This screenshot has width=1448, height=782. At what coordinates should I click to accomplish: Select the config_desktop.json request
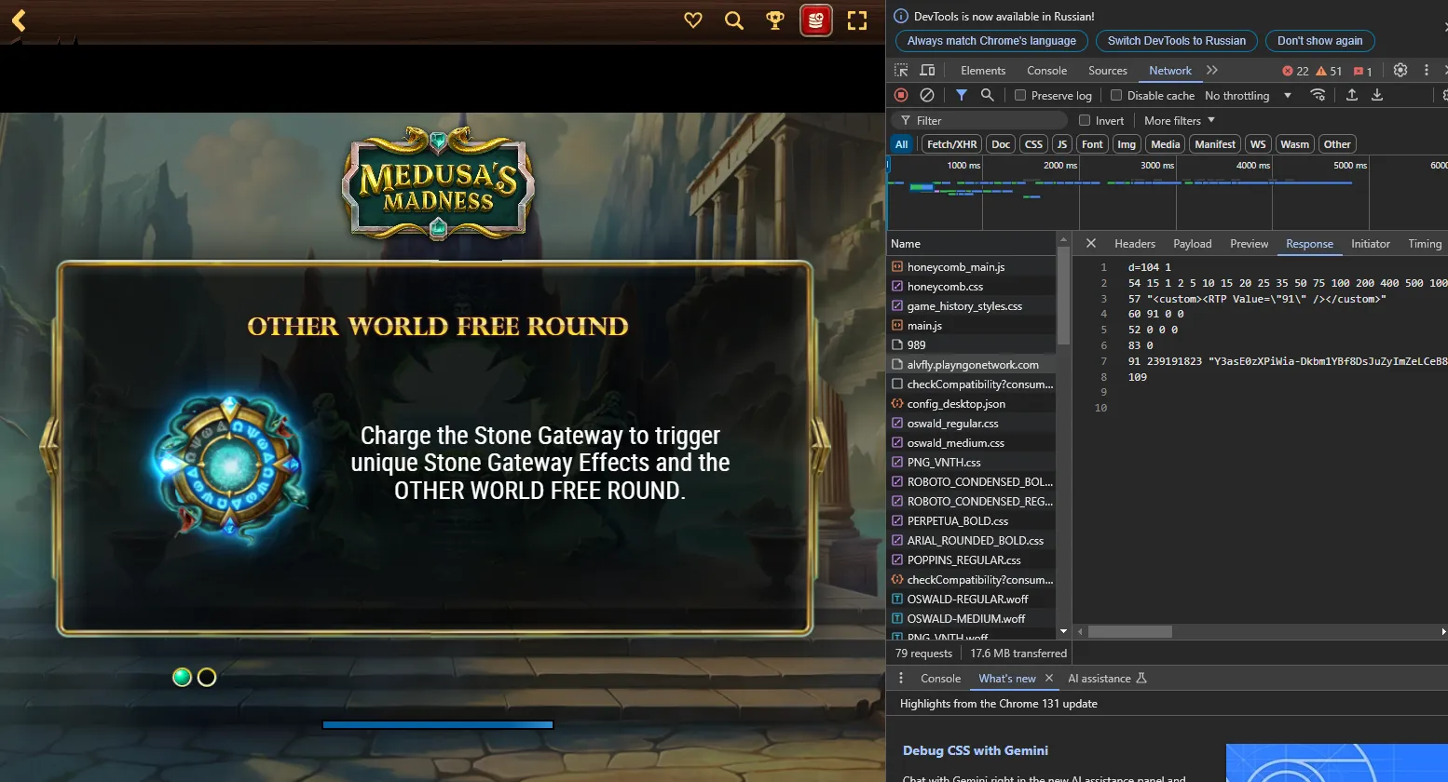tap(972, 404)
